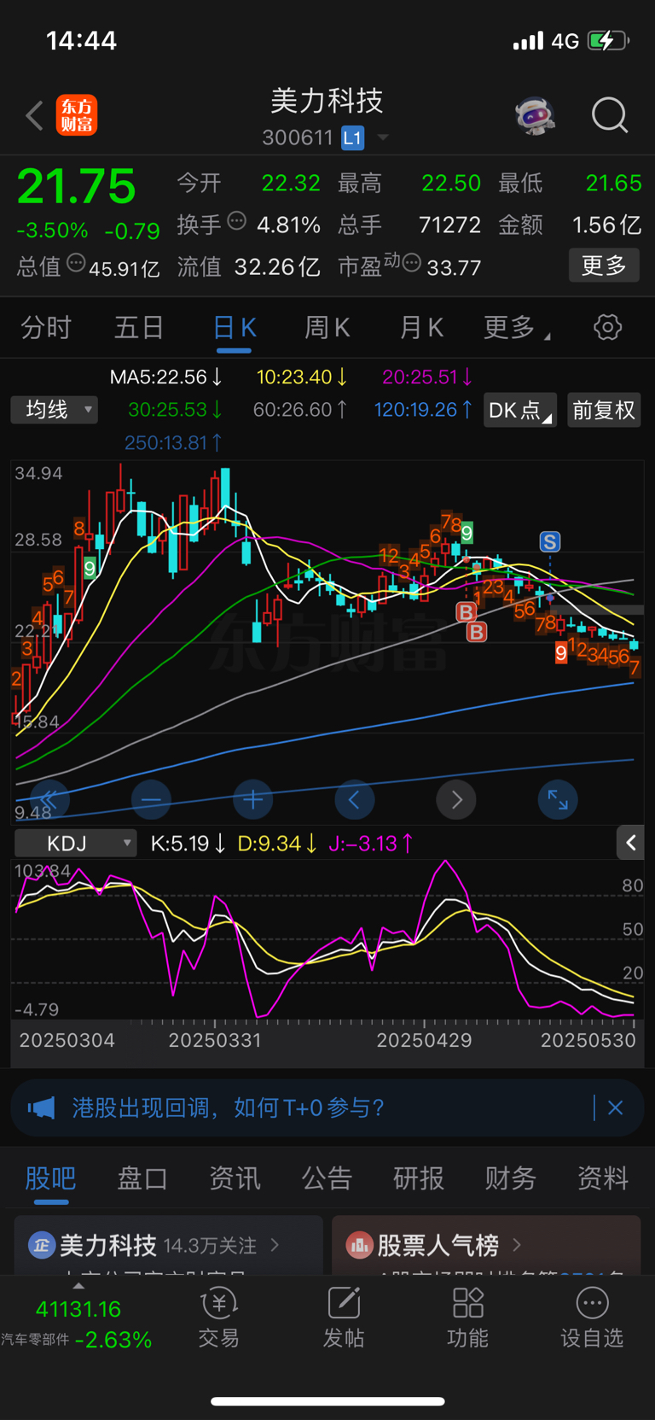Click the 更多 quote details button
Viewport: 655px width, 1420px height.
coord(604,266)
